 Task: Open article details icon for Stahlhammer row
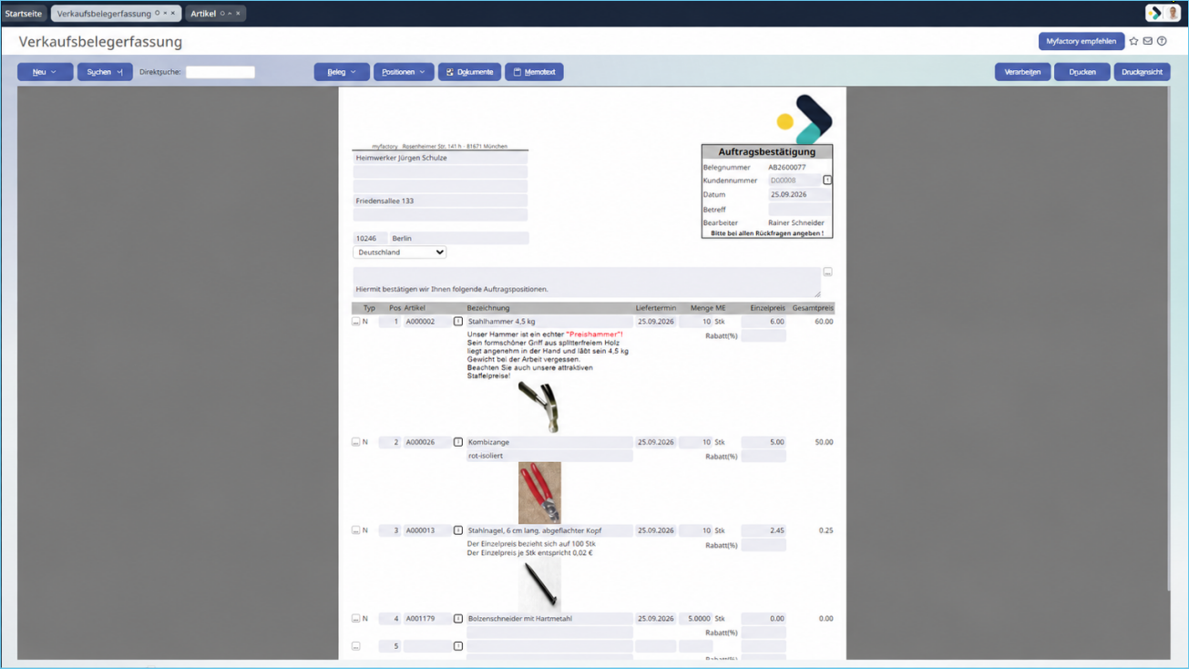(457, 322)
